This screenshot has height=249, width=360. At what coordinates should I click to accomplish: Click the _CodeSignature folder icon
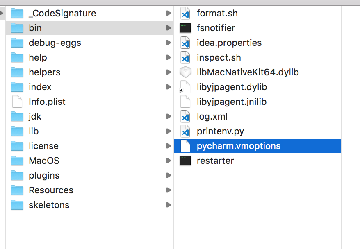point(17,13)
